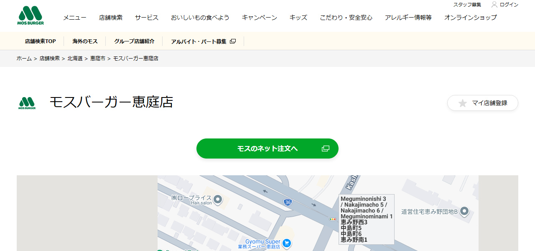The height and width of the screenshot is (251, 535).
Task: Click the モスバーガー恵庭店 page heading
Action: coord(111,102)
